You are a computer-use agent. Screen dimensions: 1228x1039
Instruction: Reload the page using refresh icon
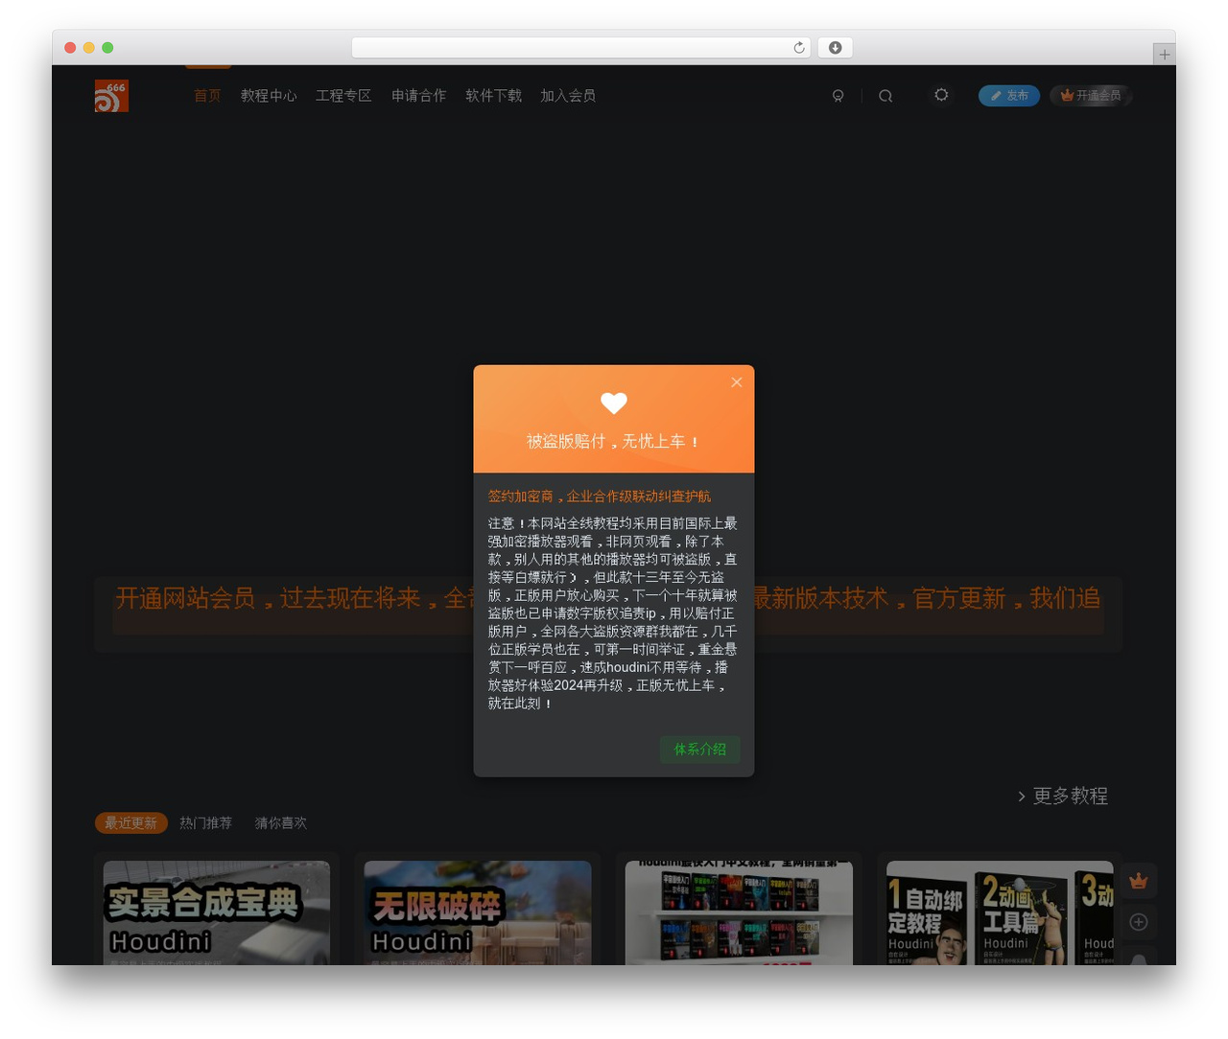pyautogui.click(x=799, y=48)
